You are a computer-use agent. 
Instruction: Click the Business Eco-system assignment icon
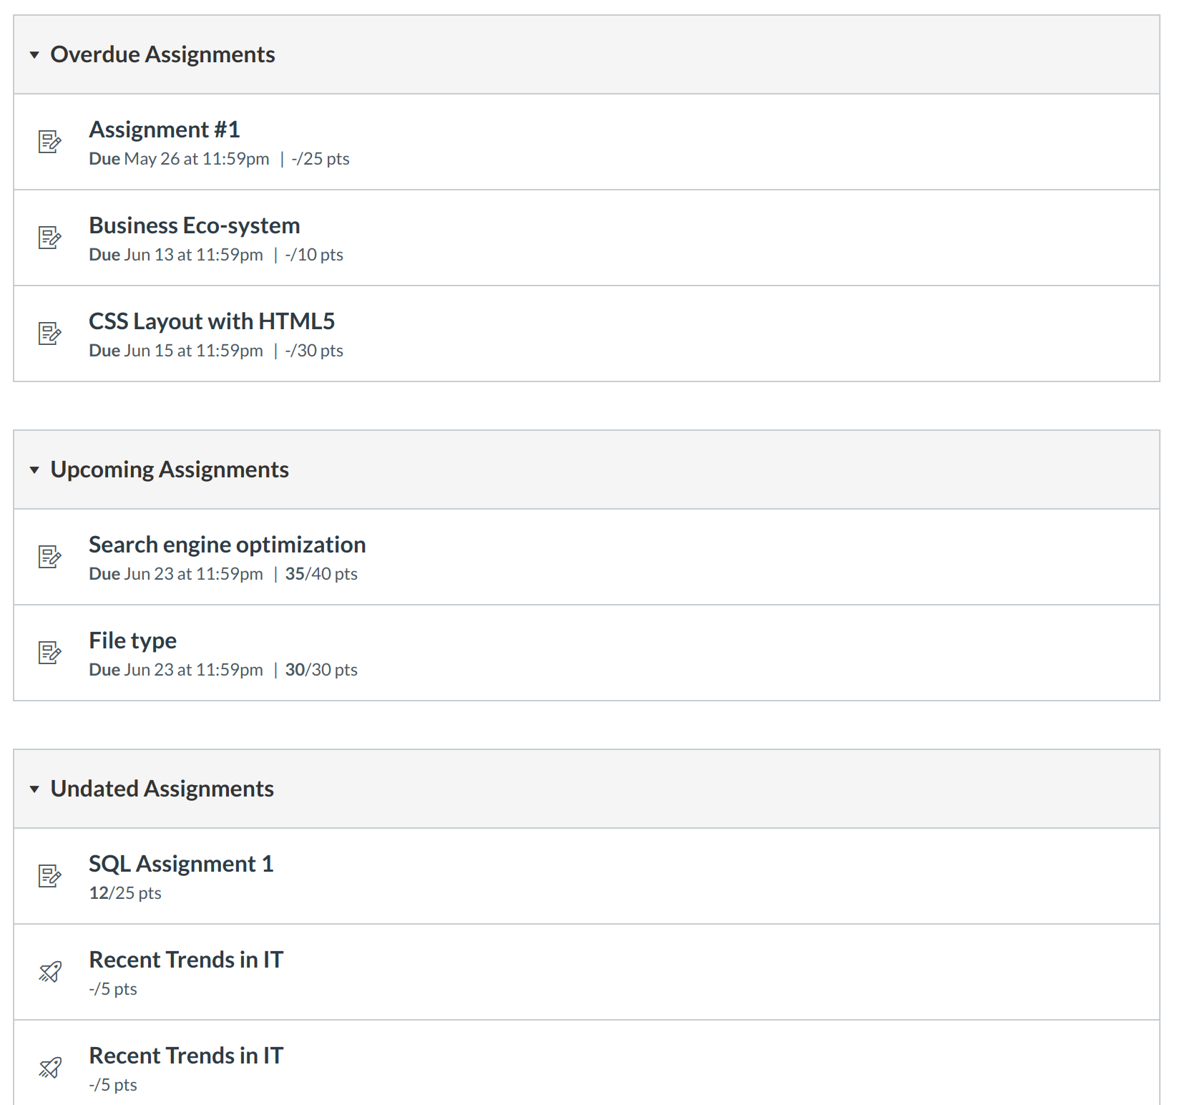click(x=49, y=238)
